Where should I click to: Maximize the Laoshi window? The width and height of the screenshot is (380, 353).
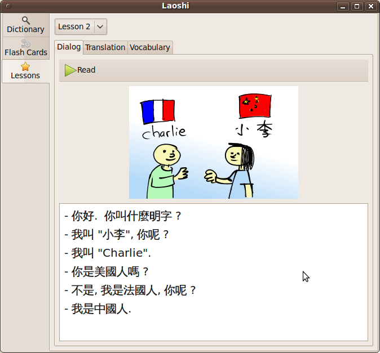pyautogui.click(x=357, y=7)
